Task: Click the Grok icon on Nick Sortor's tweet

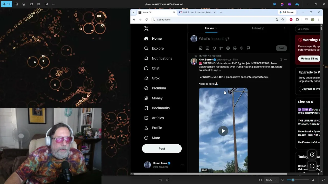Action: (x=281, y=60)
